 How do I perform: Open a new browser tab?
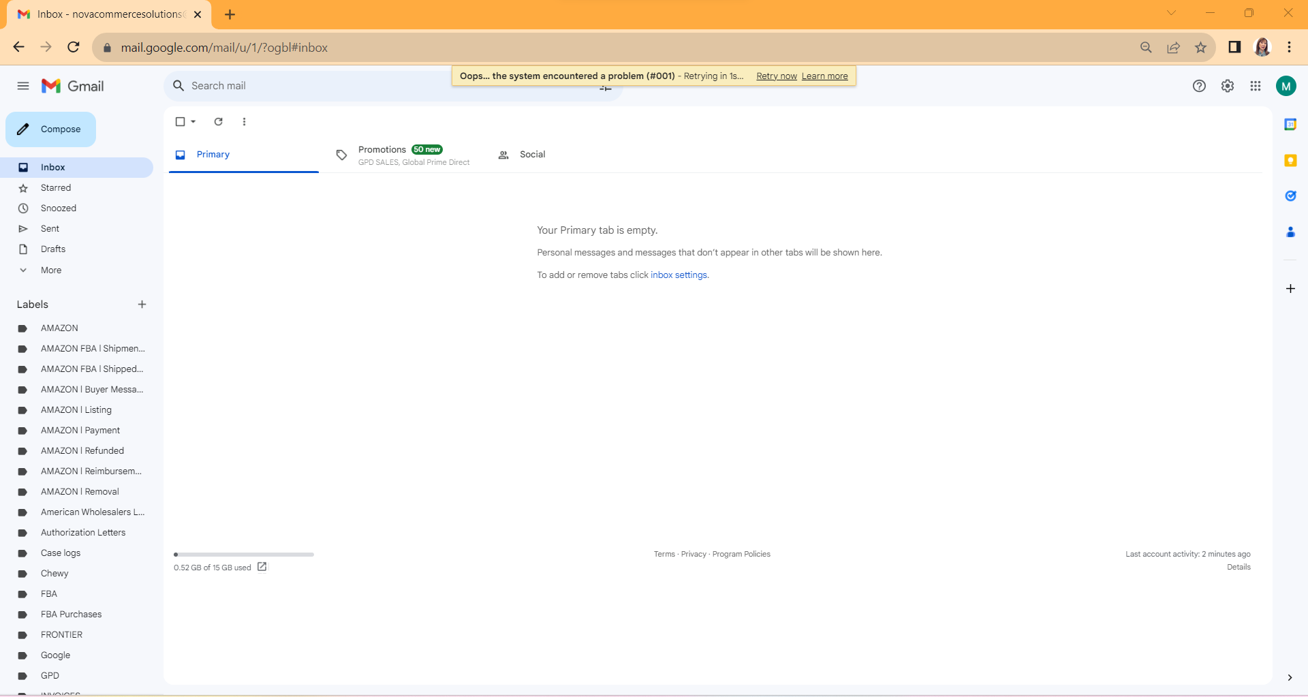230,14
